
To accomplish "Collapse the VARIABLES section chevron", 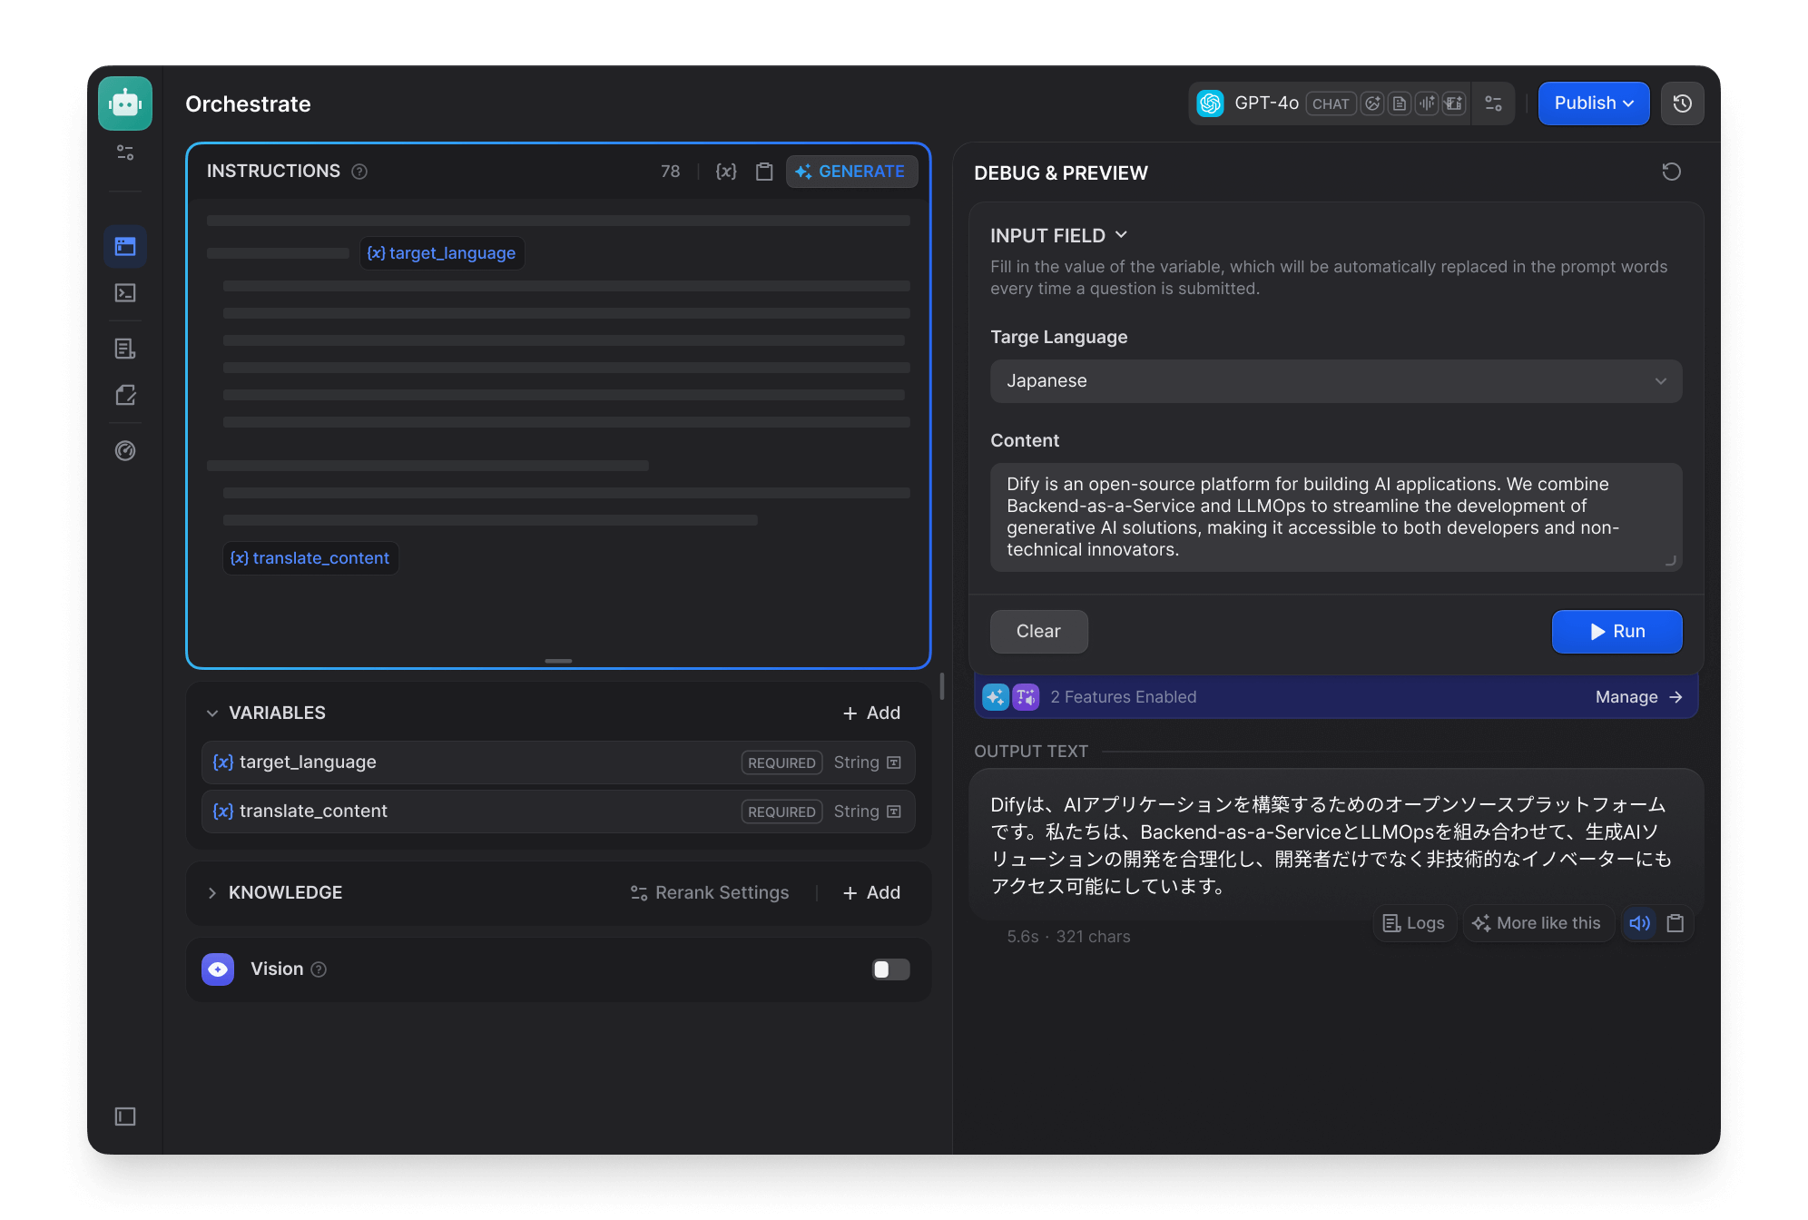I will click(212, 713).
